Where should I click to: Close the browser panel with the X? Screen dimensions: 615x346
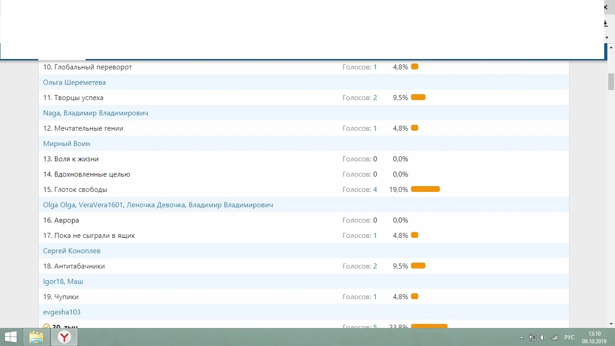pos(606,7)
